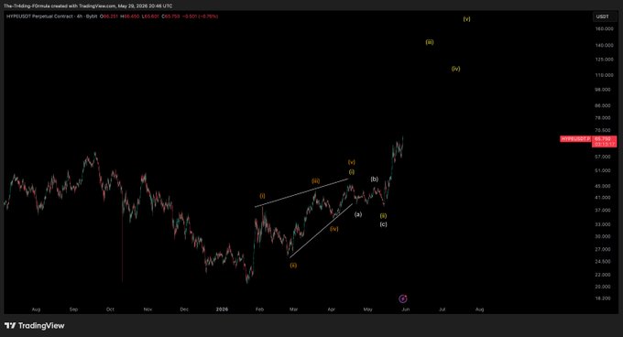Viewport: 623px width, 337px height.
Task: Click the Oct label on time axis
Action: (x=110, y=310)
